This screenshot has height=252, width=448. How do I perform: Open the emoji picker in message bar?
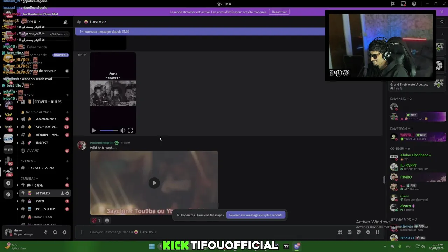click(368, 232)
